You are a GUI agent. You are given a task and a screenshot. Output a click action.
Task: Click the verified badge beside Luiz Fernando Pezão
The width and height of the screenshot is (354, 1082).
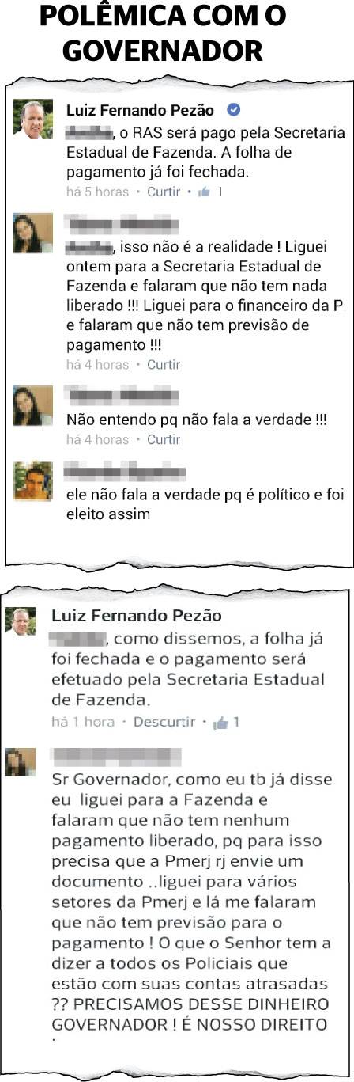234,111
